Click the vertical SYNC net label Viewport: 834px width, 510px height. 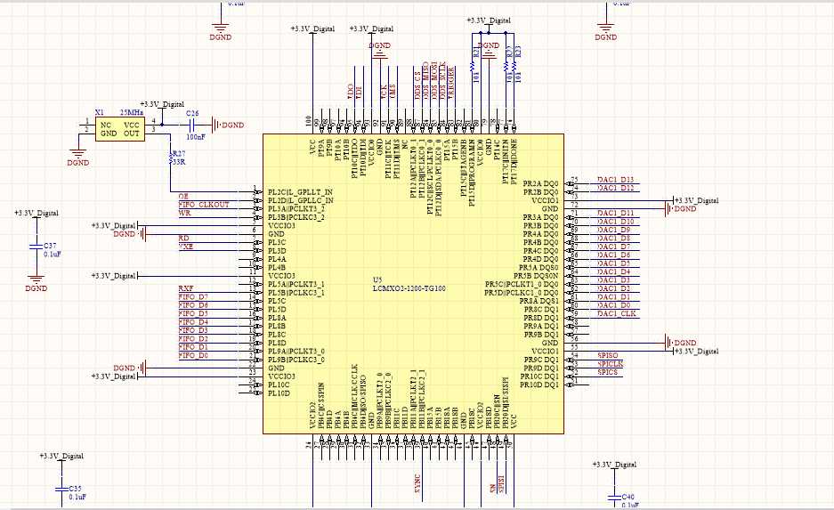(417, 483)
